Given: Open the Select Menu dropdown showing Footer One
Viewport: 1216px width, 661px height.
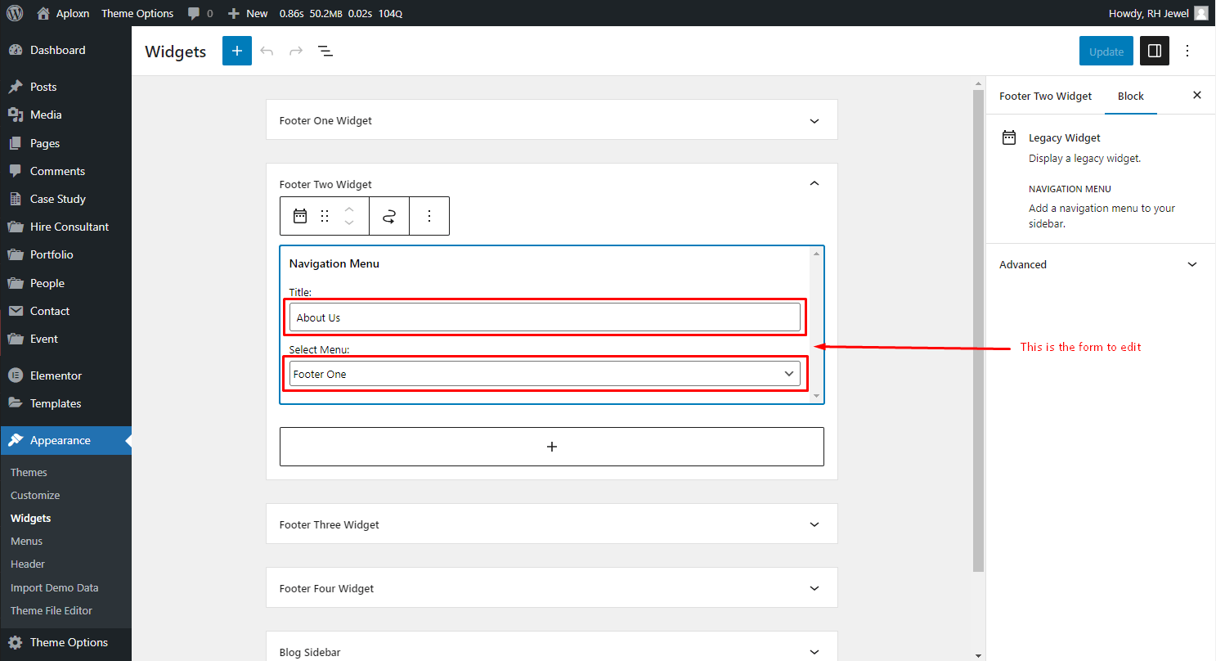Looking at the screenshot, I should click(x=545, y=374).
